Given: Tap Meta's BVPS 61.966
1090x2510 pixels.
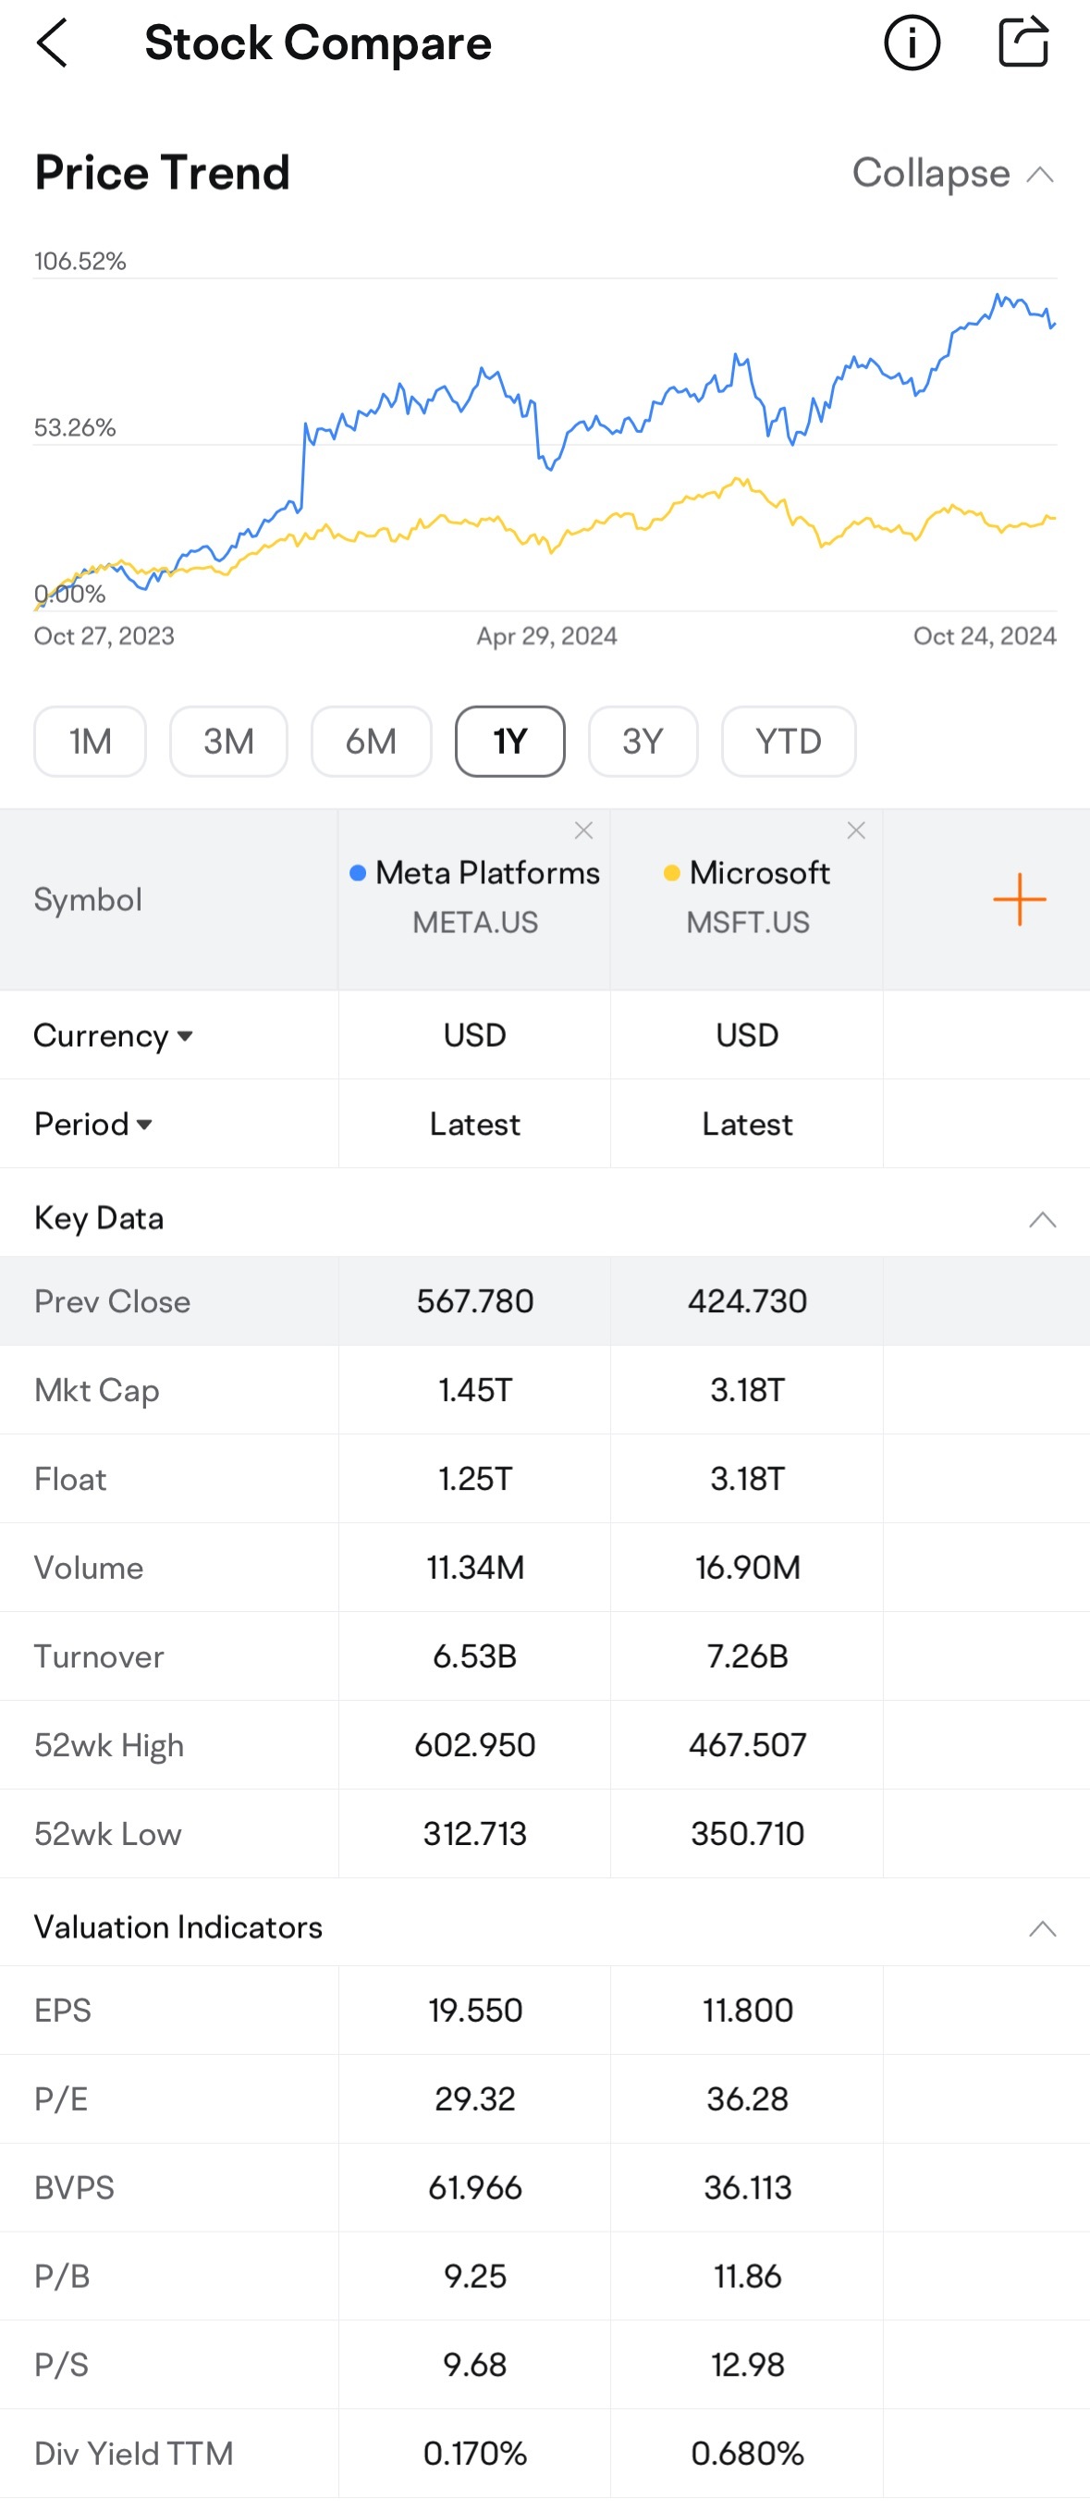Looking at the screenshot, I should tap(475, 2186).
